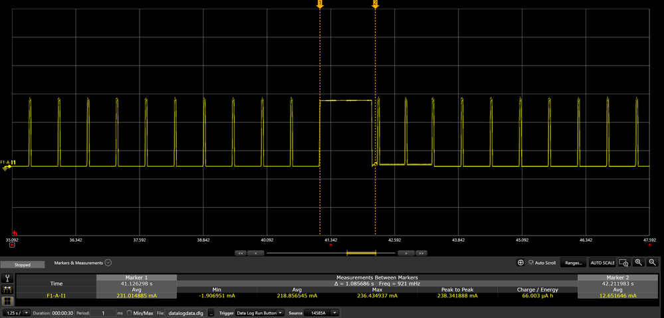Click Min value -1.906951 mA

tap(217, 295)
